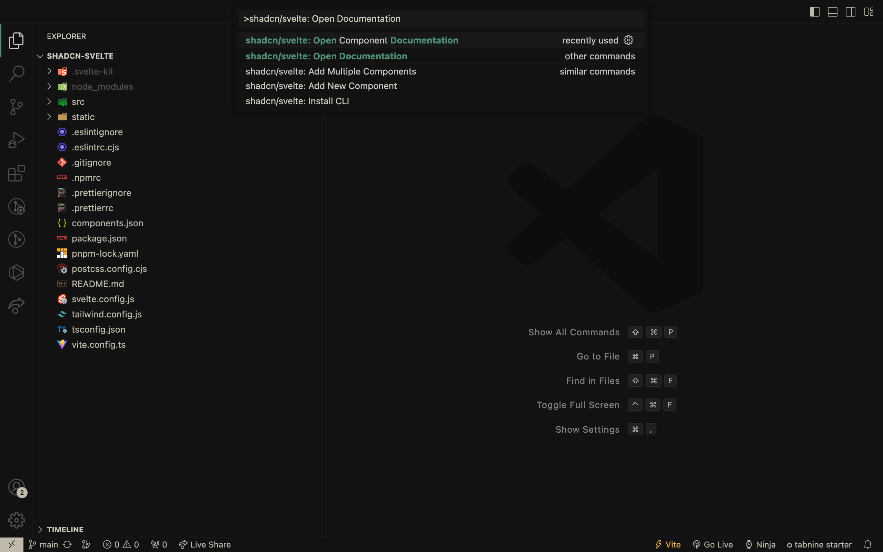The height and width of the screenshot is (552, 883).
Task: Click the settings gear next to recently used
Action: [x=629, y=39]
